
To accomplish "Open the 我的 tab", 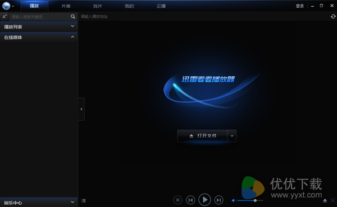I will [129, 6].
